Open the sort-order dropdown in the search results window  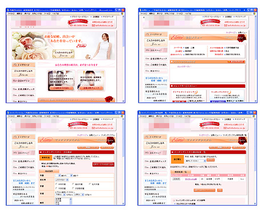coord(195,161)
